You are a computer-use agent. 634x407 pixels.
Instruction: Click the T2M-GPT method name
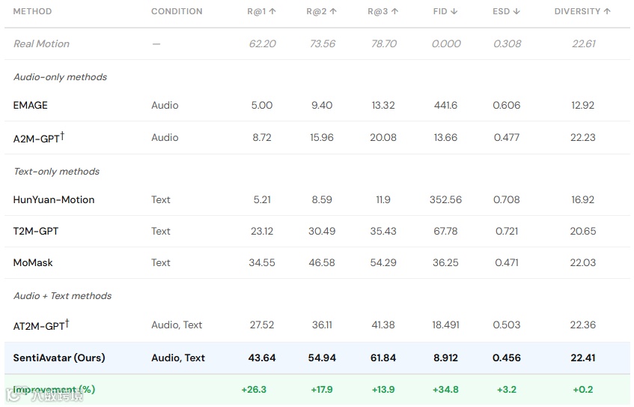pyautogui.click(x=36, y=231)
